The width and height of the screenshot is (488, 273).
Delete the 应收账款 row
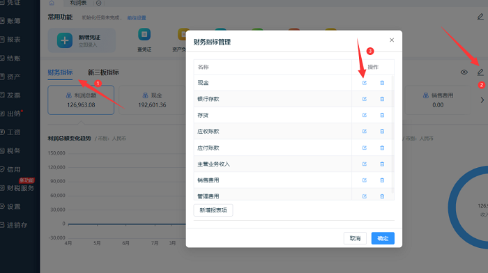click(x=382, y=131)
